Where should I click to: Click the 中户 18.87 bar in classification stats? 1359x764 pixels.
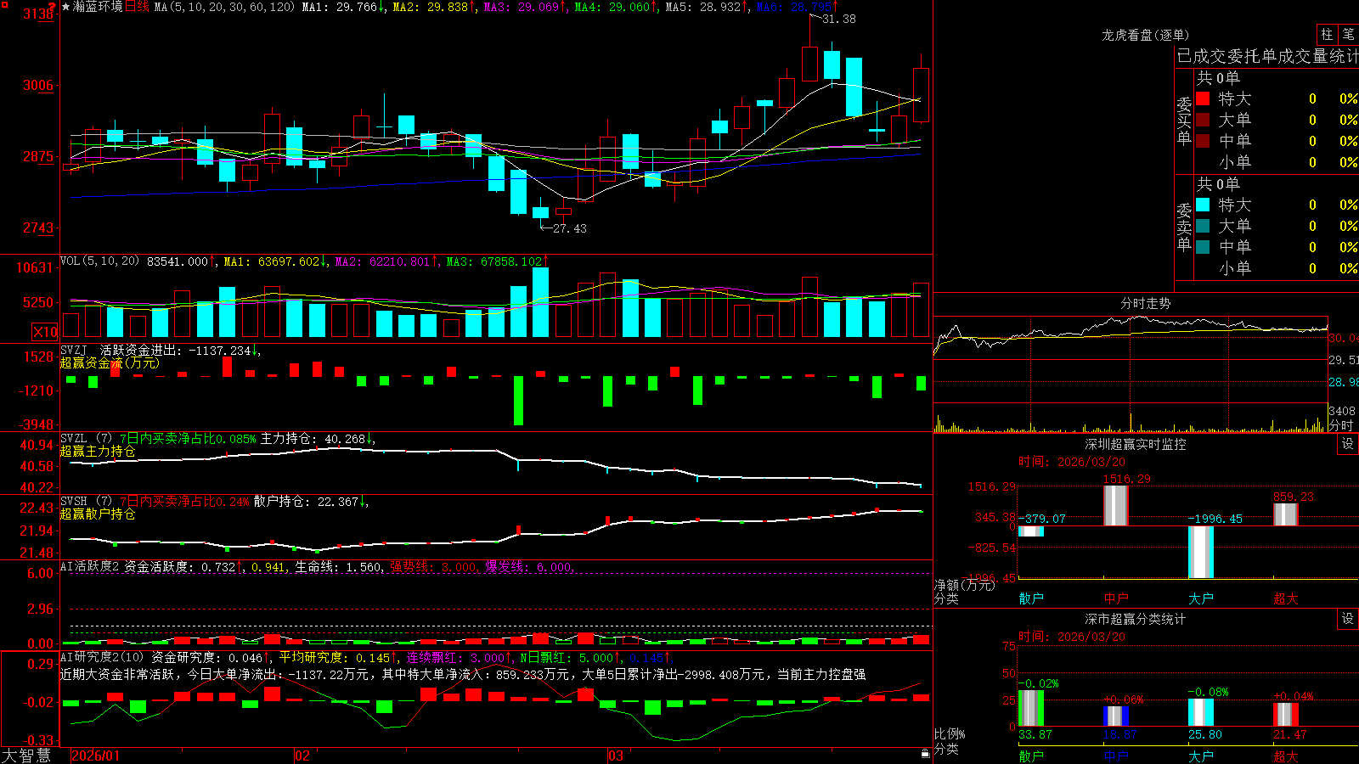[1116, 716]
